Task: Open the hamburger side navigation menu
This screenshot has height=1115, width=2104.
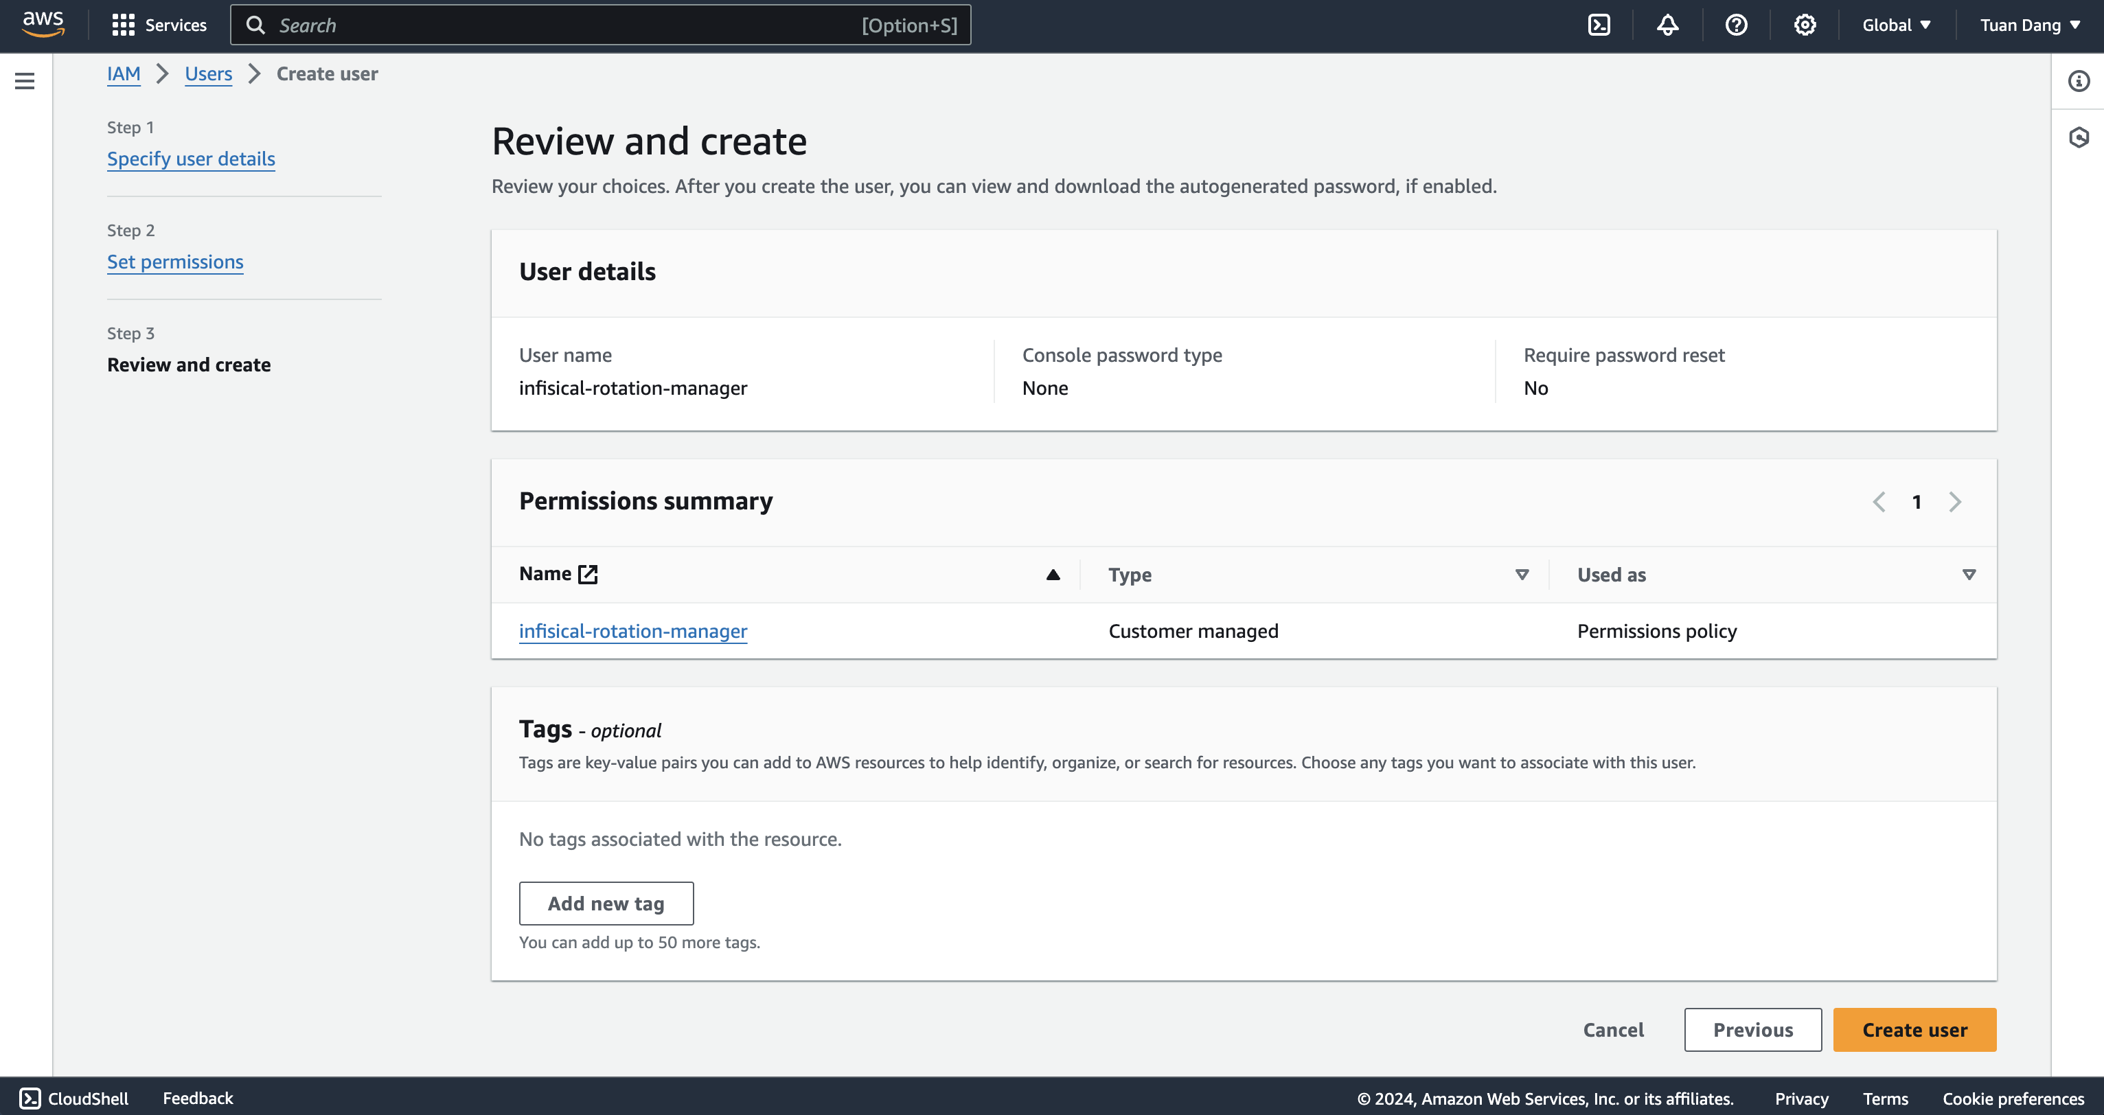Action: [x=25, y=81]
